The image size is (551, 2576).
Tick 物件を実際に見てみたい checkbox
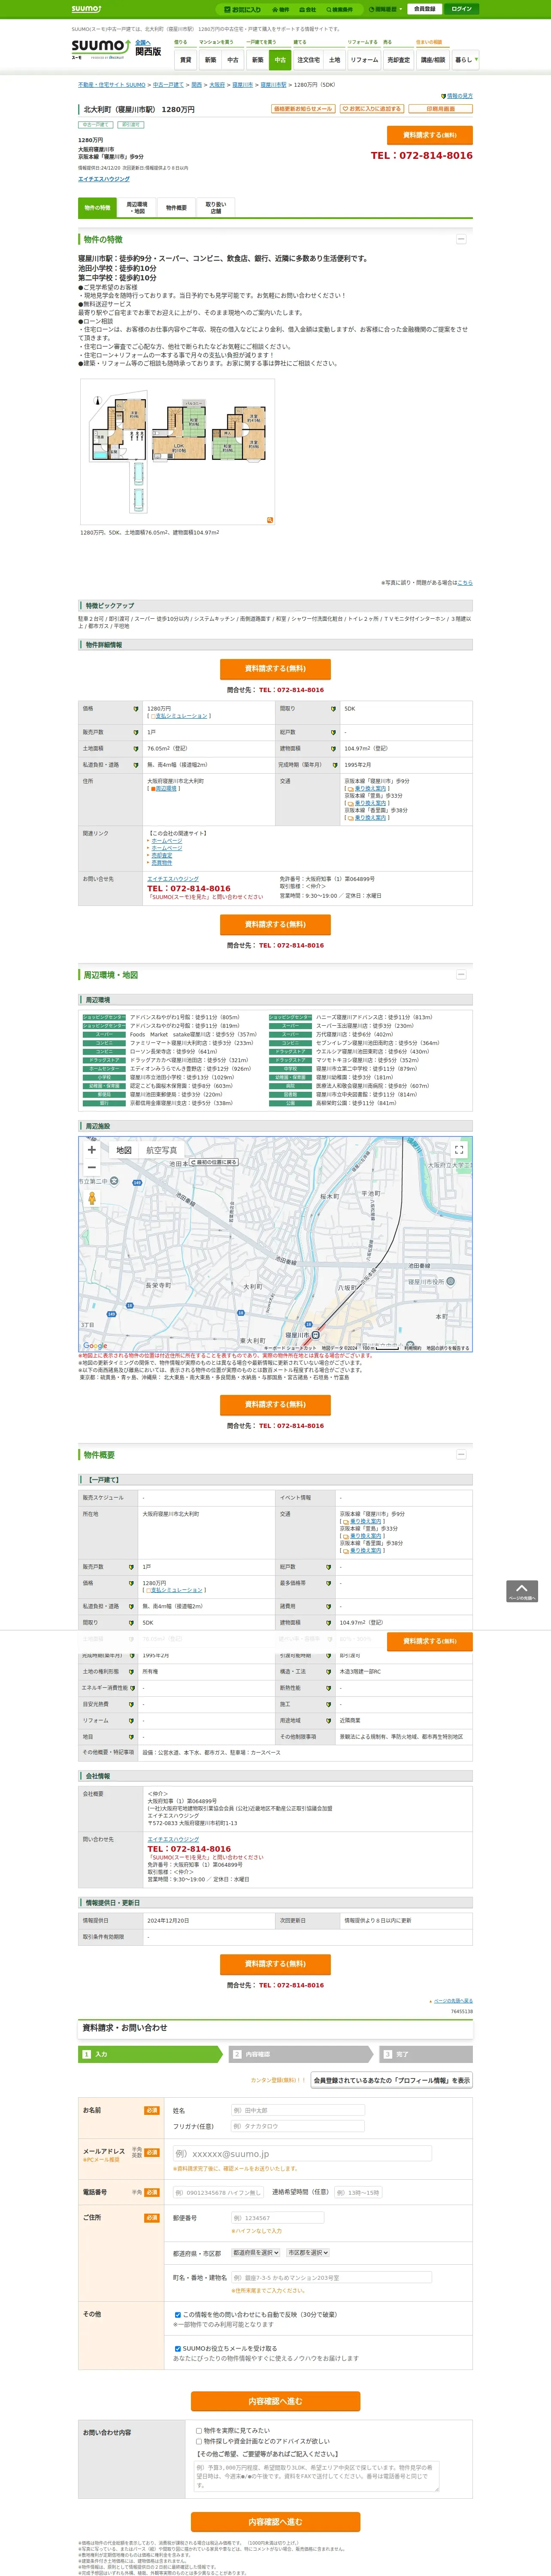[199, 2430]
